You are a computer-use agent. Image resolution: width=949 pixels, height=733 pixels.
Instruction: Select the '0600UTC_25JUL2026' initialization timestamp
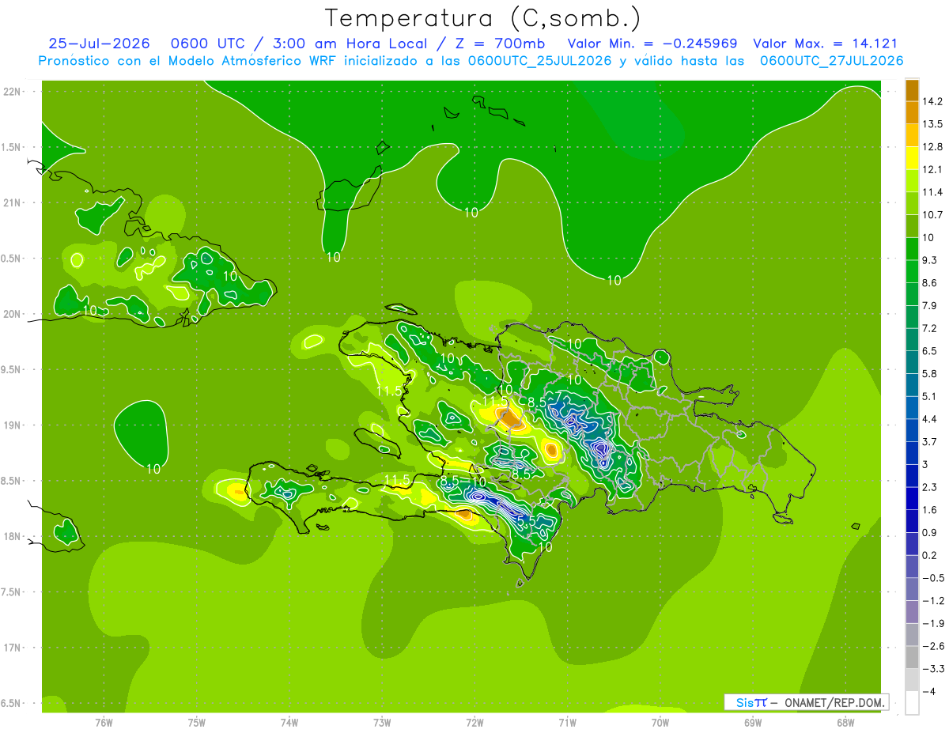point(539,61)
